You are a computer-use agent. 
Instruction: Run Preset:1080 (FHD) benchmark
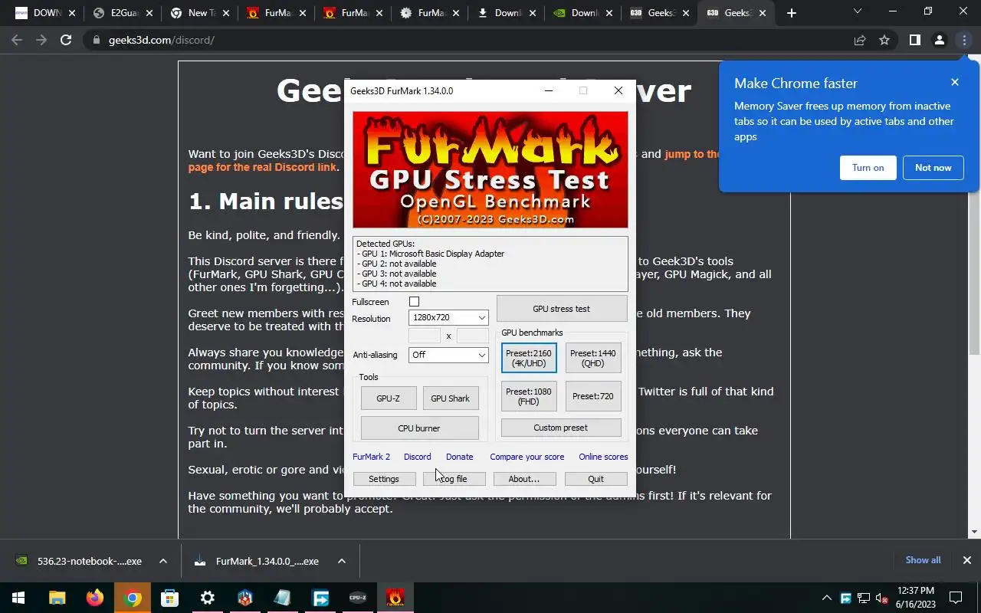529,396
